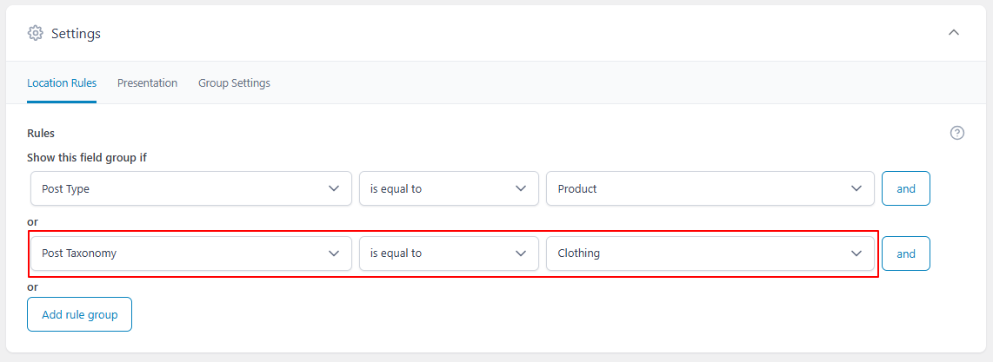This screenshot has height=362, width=993.
Task: Open the Presentation tab
Action: click(147, 83)
